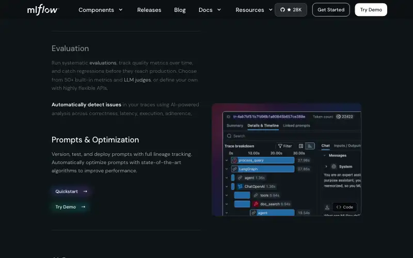Select the agent 19.54s timeline bar
Image resolution: width=413 pixels, height=258 pixels.
pos(272,213)
